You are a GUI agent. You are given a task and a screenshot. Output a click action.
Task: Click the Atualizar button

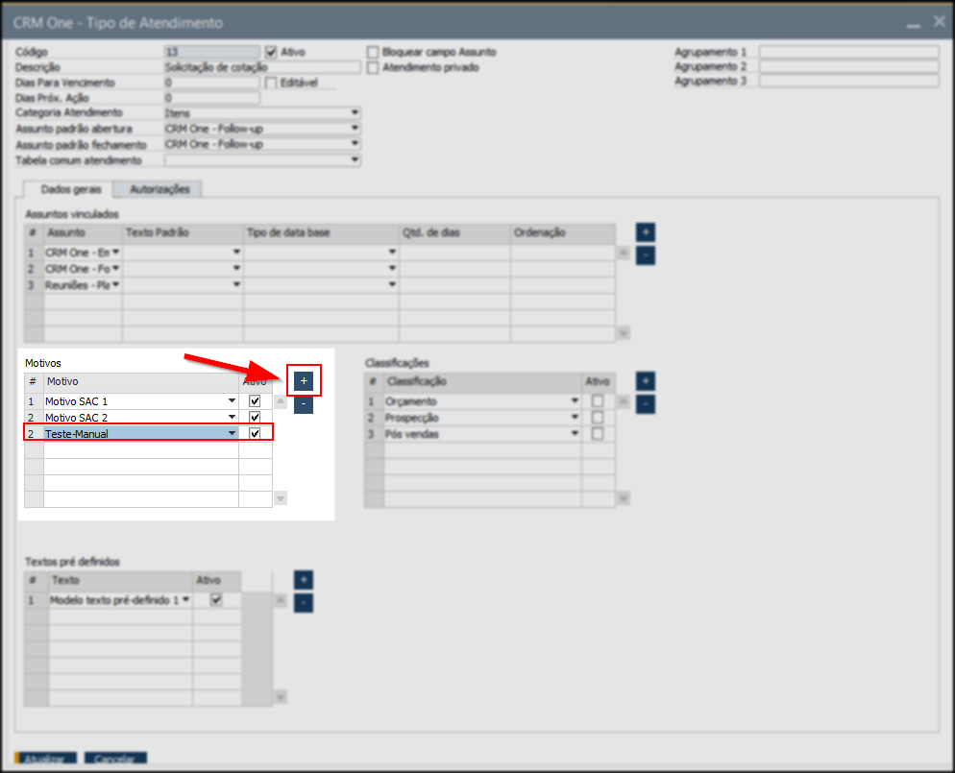[45, 759]
